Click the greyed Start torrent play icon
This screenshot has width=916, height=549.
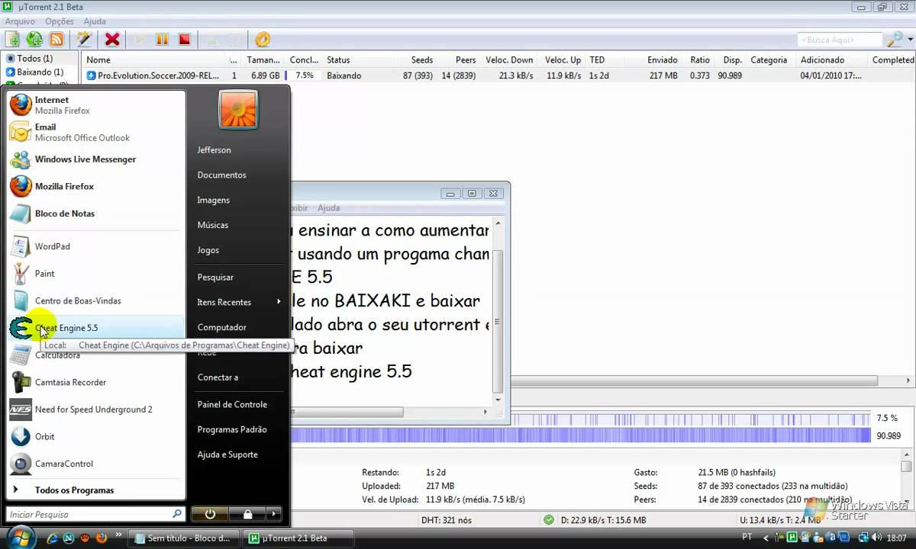tap(140, 40)
